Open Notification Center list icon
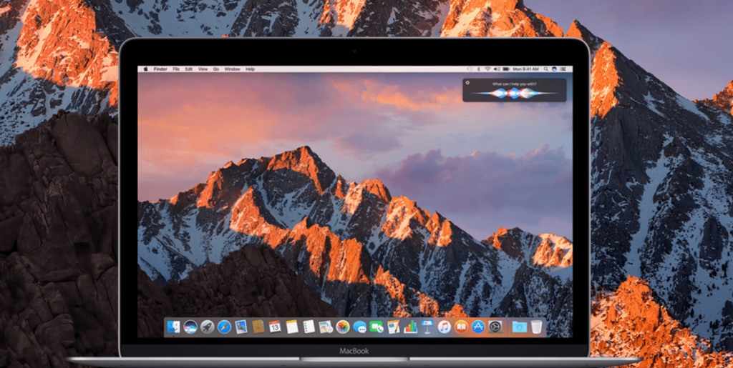 point(564,69)
